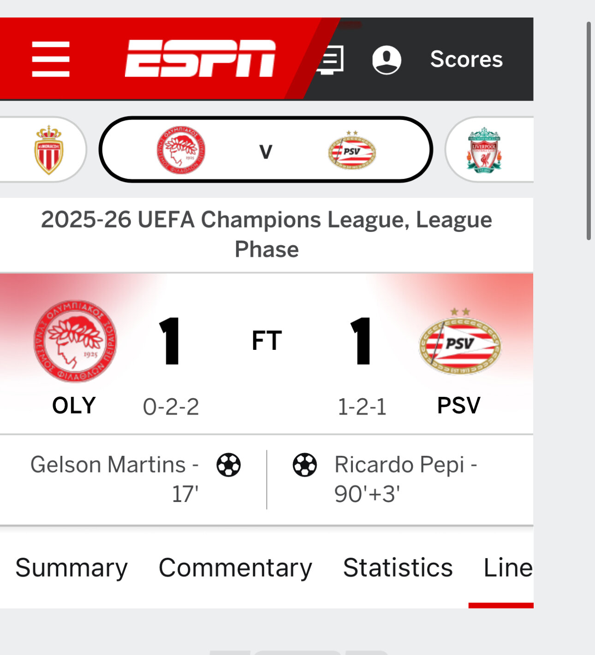Click the soccer ball beside Ricardo Pepi
The width and height of the screenshot is (595, 655).
pyautogui.click(x=305, y=465)
